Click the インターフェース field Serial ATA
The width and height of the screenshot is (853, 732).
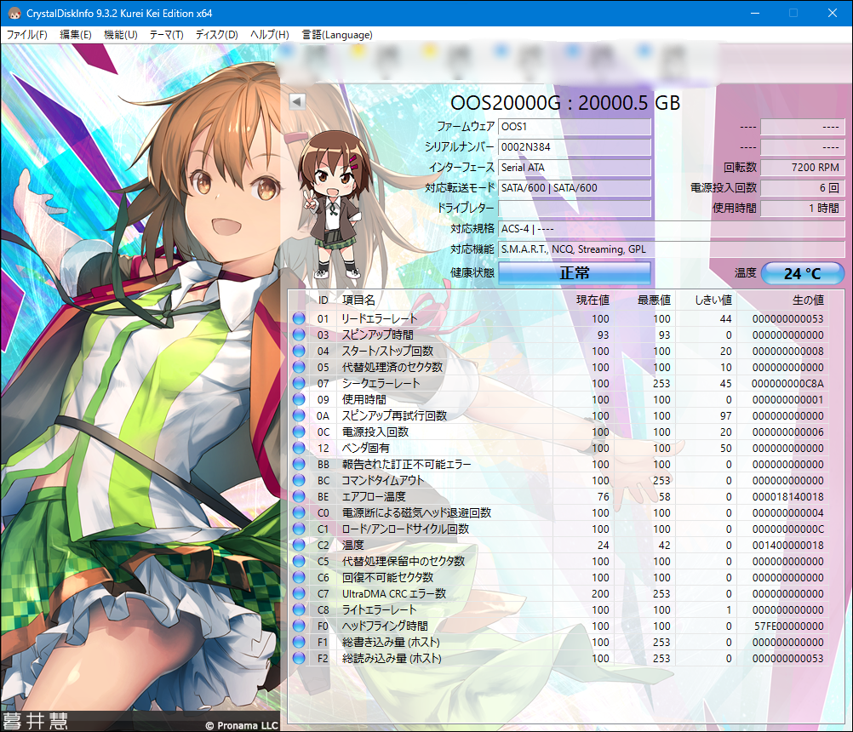pos(575,168)
